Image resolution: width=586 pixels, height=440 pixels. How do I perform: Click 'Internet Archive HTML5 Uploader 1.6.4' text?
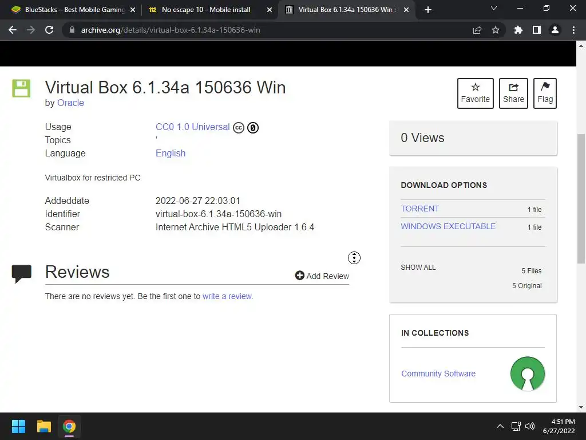(x=235, y=227)
